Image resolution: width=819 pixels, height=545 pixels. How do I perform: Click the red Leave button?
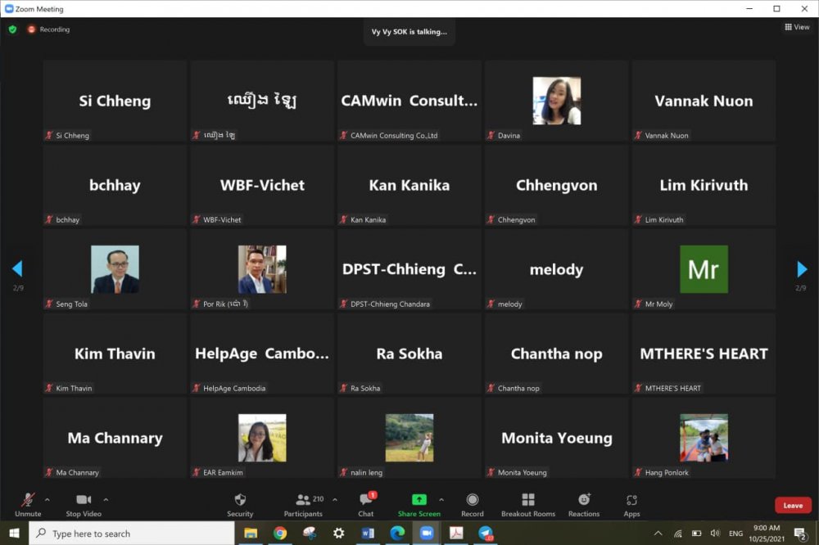tap(793, 505)
